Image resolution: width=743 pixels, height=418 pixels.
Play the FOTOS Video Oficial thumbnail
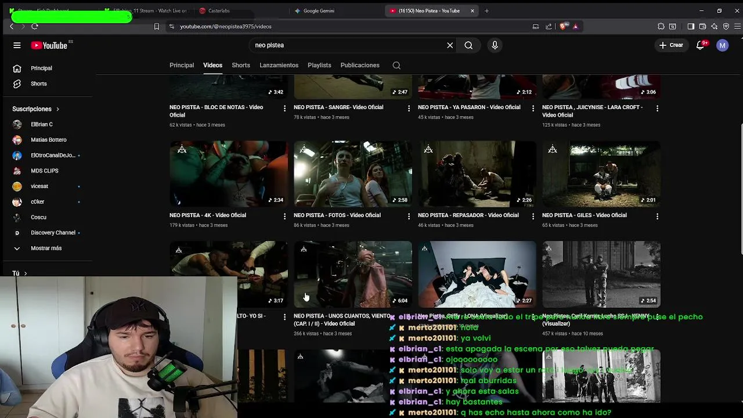click(353, 174)
